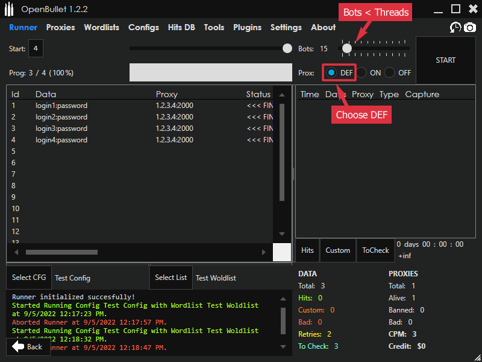Go to the Wordlists tab

pyautogui.click(x=102, y=27)
